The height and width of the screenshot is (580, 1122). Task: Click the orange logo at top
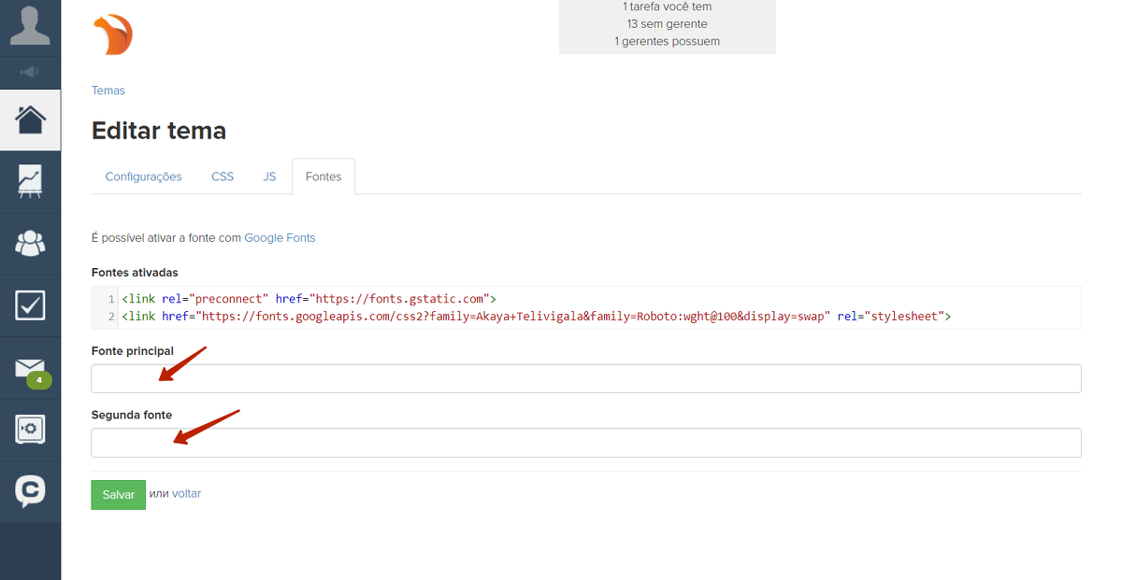[113, 35]
